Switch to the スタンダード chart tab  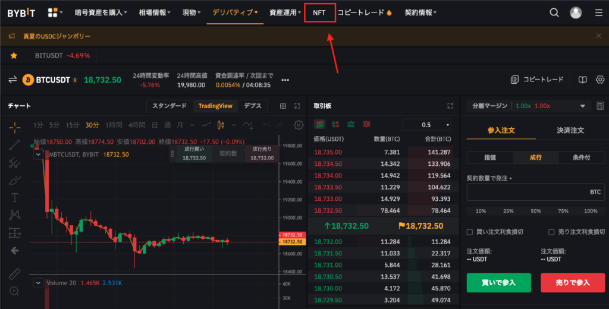tap(169, 106)
